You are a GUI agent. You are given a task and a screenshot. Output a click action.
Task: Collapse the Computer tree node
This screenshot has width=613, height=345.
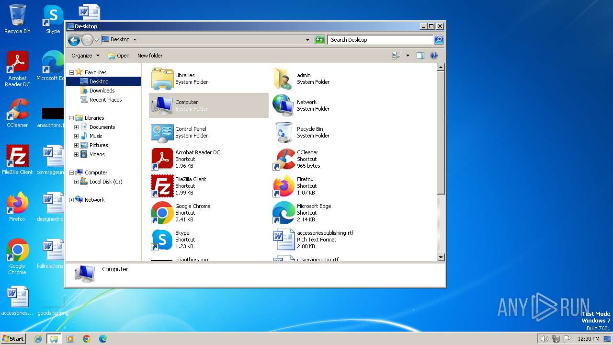coord(71,172)
